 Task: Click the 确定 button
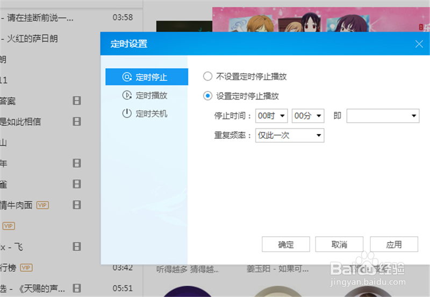pos(286,244)
